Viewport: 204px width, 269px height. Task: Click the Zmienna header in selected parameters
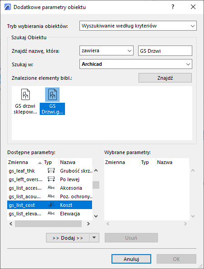[x=122, y=162]
